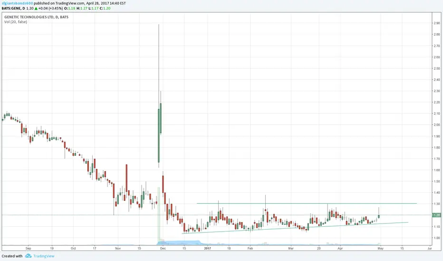Image resolution: width=443 pixels, height=261 pixels.
Task: Click the Nov date axis label
Action: point(118,249)
